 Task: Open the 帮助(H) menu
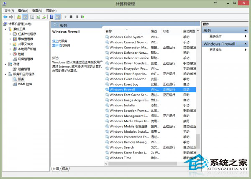51,10
